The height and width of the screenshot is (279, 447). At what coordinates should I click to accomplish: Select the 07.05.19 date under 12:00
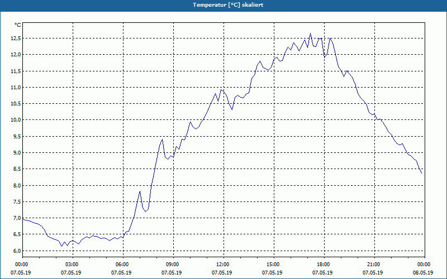[x=222, y=273]
